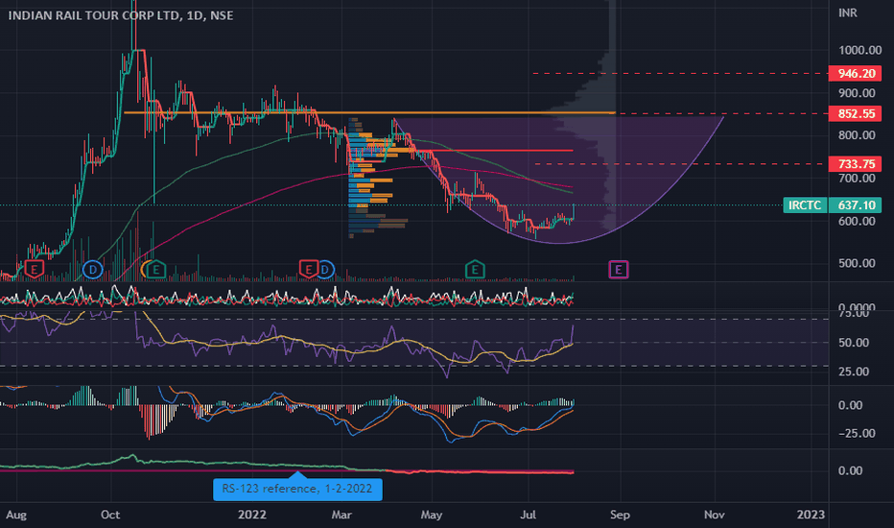Viewport: 894px width, 528px height.
Task: Click the 637.10 current price label
Action: click(x=856, y=204)
